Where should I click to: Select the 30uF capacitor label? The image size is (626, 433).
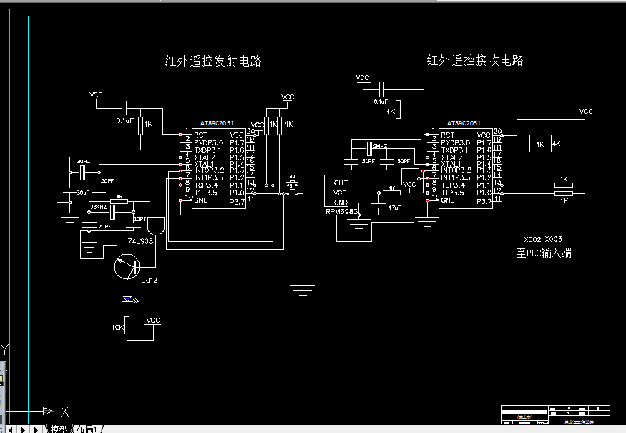click(83, 193)
